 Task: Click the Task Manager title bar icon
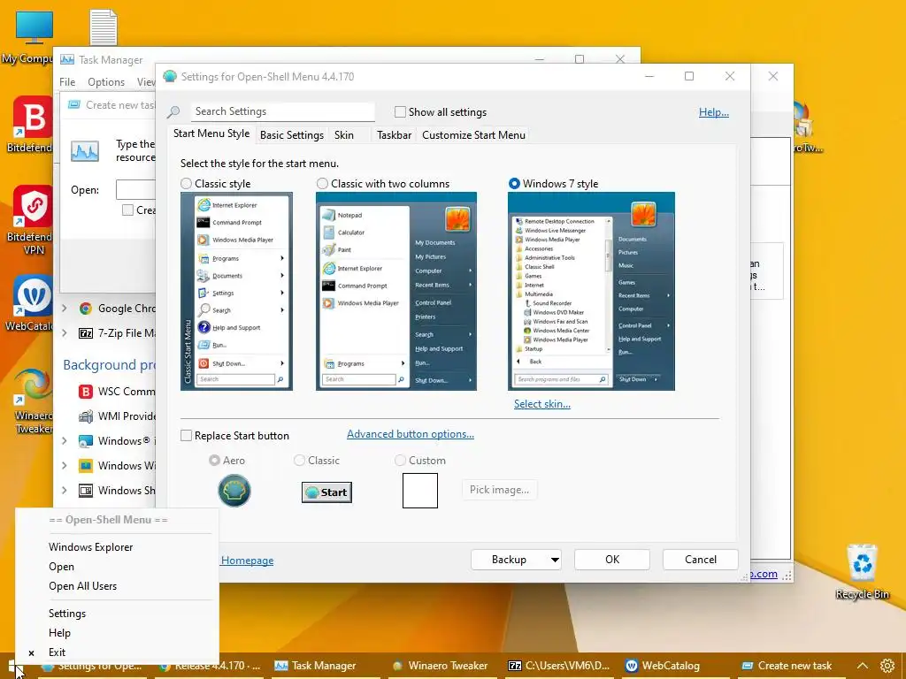point(67,60)
